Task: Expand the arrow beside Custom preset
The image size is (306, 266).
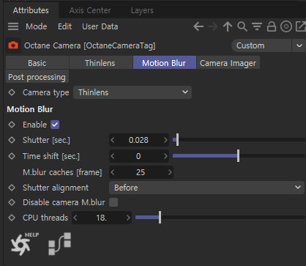Action: pos(299,45)
